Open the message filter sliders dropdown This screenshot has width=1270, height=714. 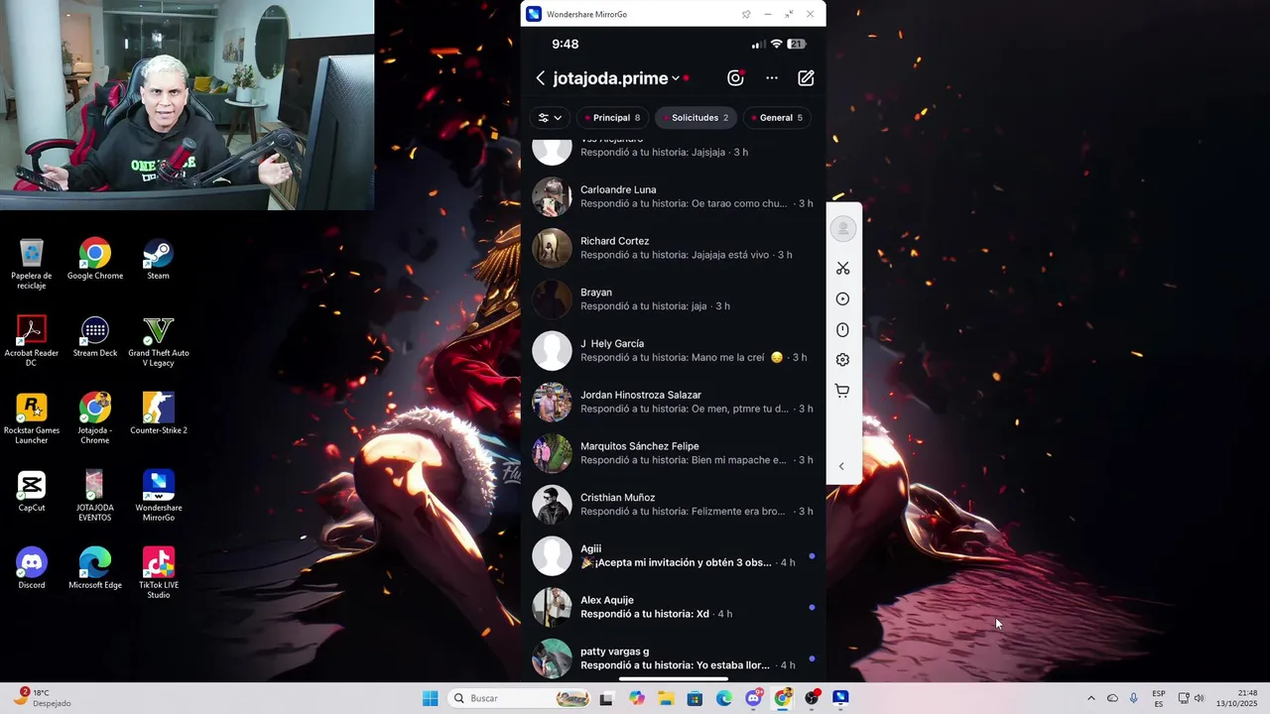[x=550, y=118]
